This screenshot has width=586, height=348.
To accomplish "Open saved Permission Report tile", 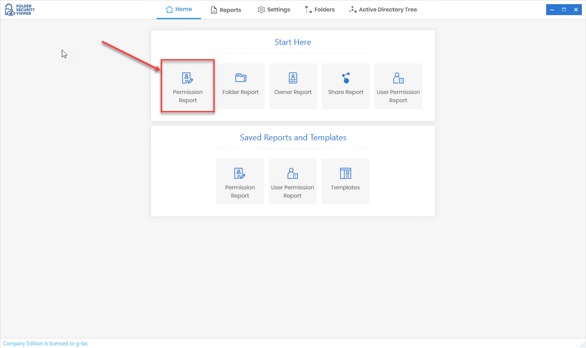I will click(x=240, y=182).
